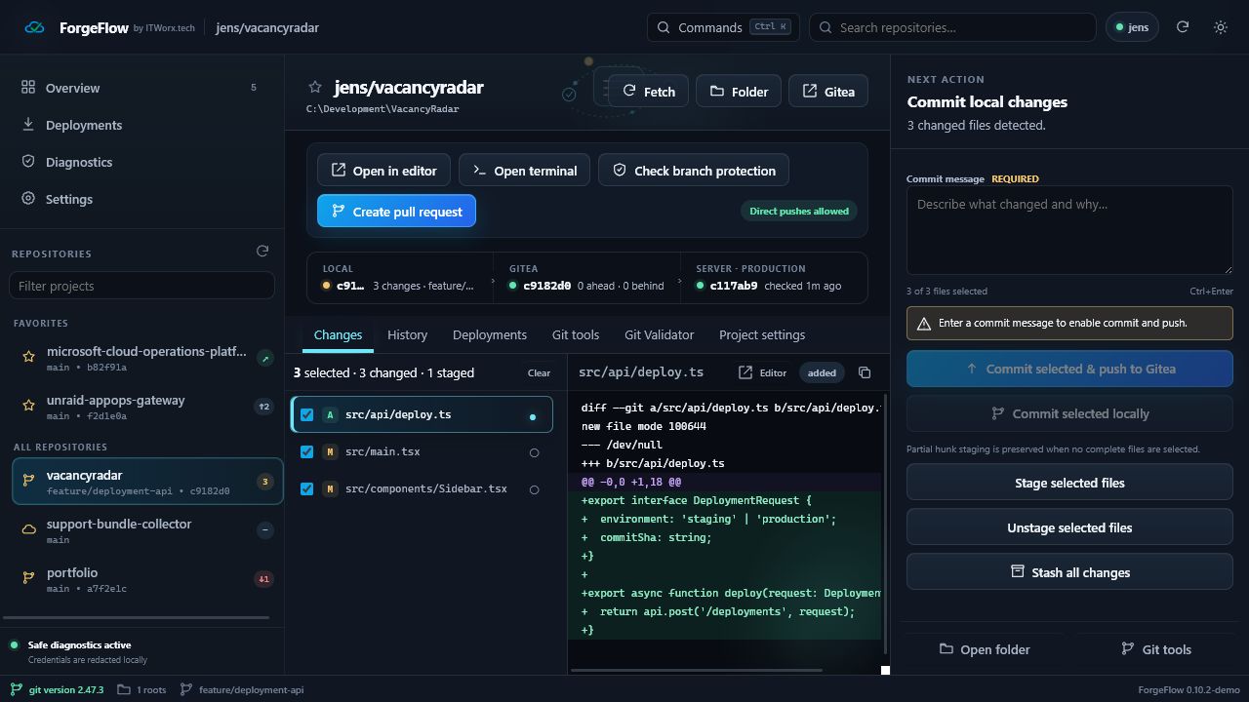Click arrow badge on microsoft-cloud-operations-platform row
The image size is (1249, 702).
pyautogui.click(x=264, y=358)
